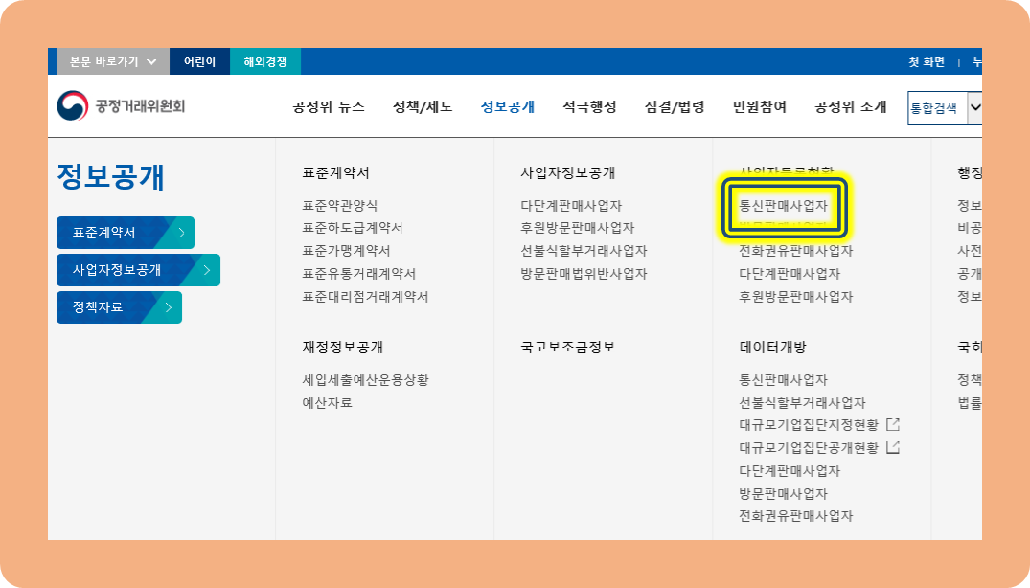Select 표준약관양식 link
The image size is (1030, 588).
339,205
